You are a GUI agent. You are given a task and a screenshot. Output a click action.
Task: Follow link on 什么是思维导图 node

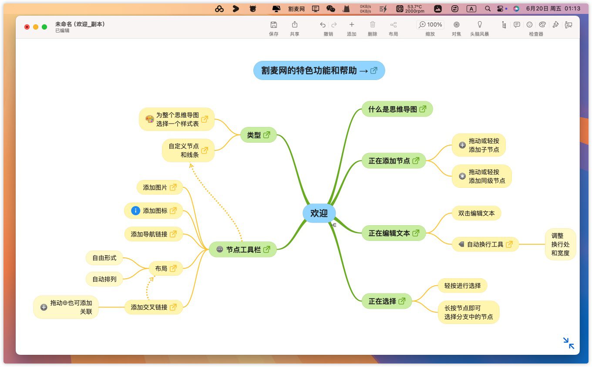click(423, 109)
